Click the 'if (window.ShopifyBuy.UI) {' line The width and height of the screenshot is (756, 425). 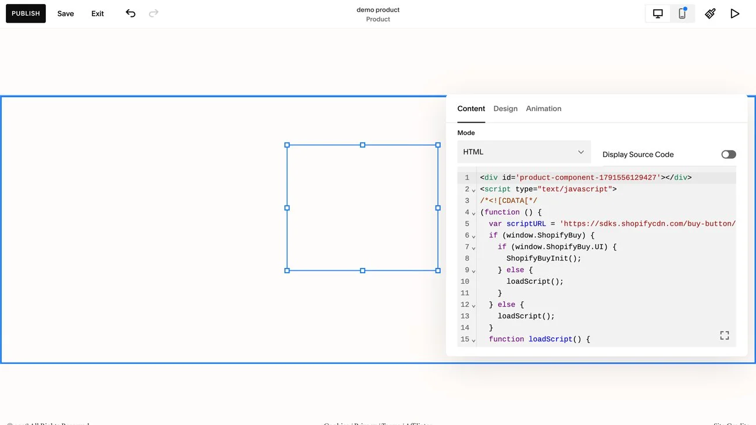(557, 247)
